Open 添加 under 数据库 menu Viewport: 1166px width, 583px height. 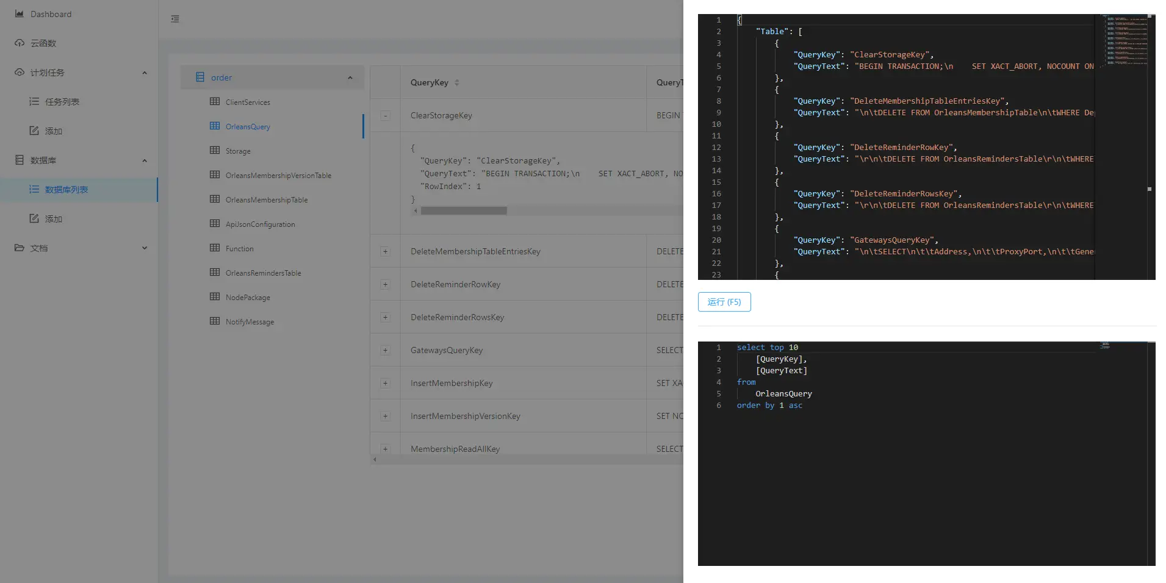[x=79, y=219]
